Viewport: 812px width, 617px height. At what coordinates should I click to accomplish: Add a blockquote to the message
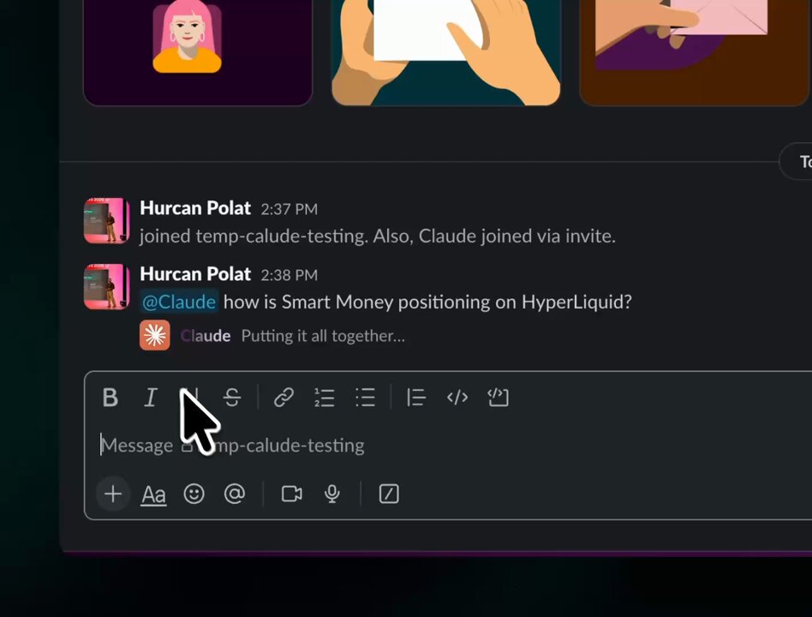tap(415, 398)
